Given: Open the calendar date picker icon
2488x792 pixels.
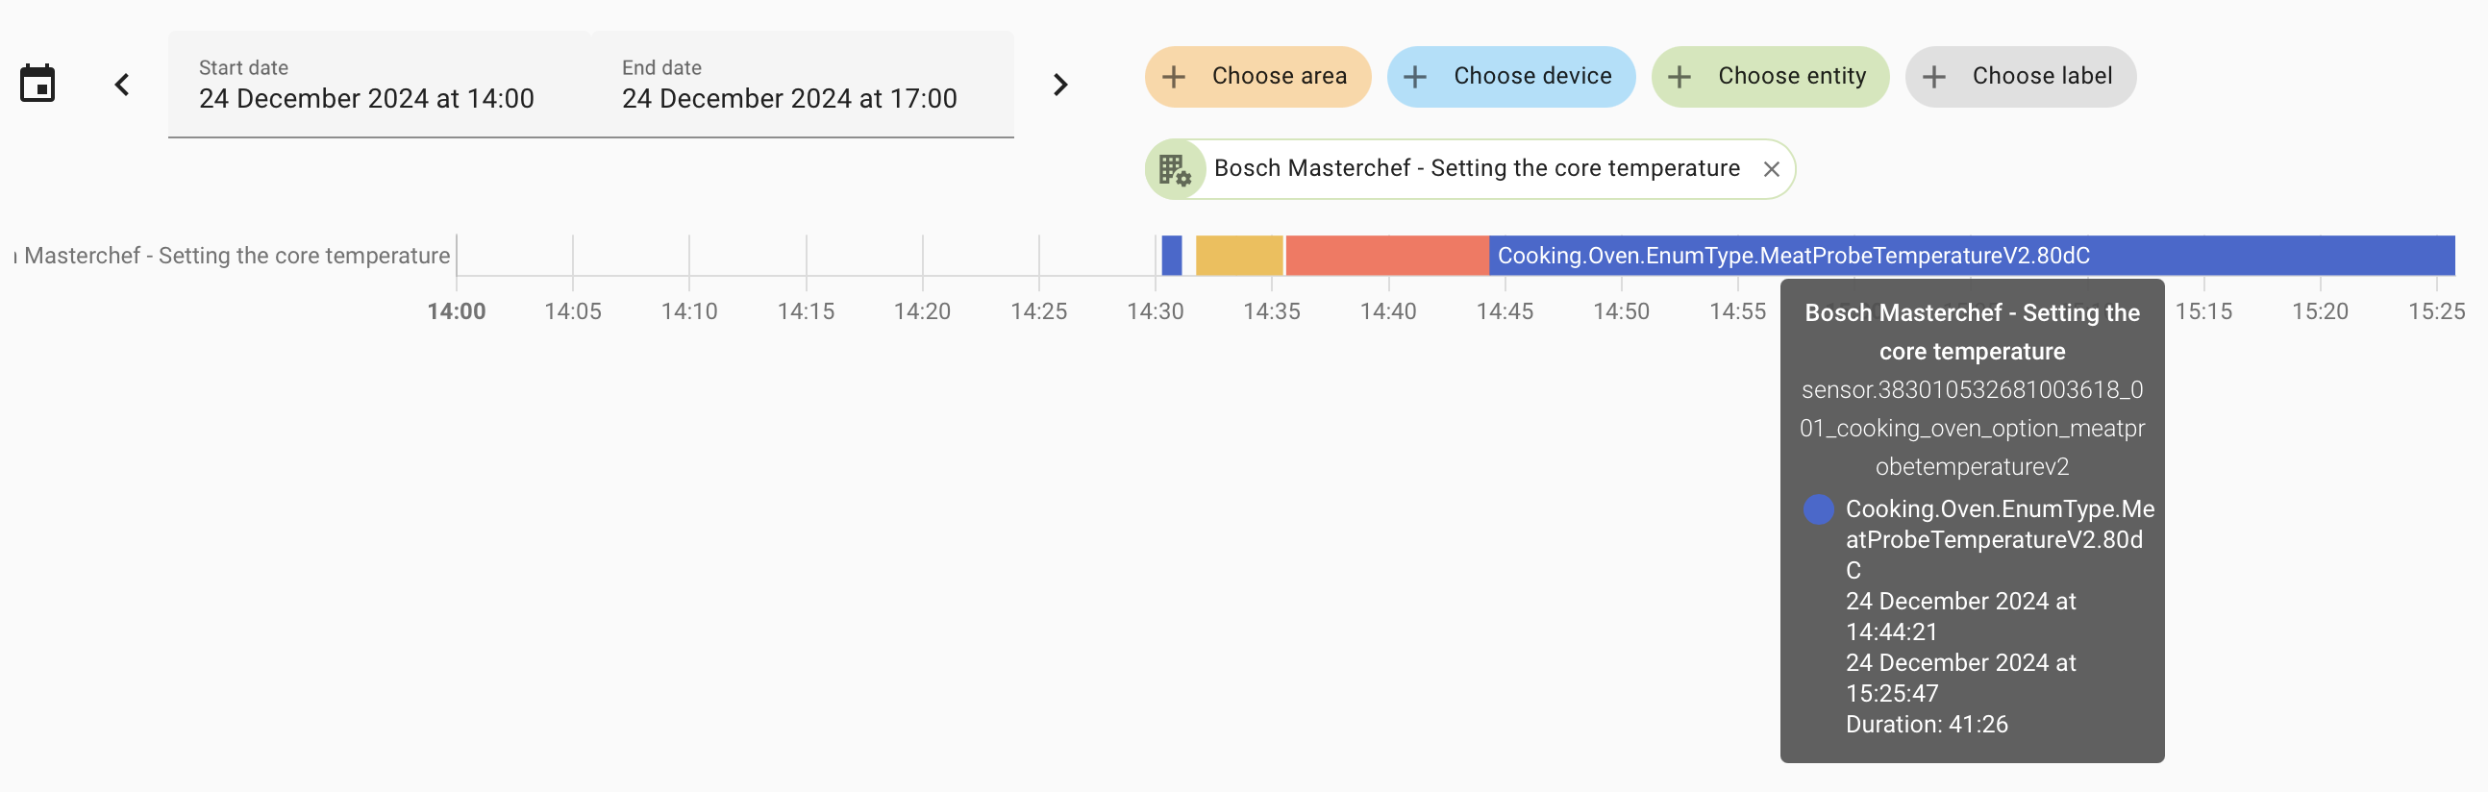Looking at the screenshot, I should click(37, 84).
